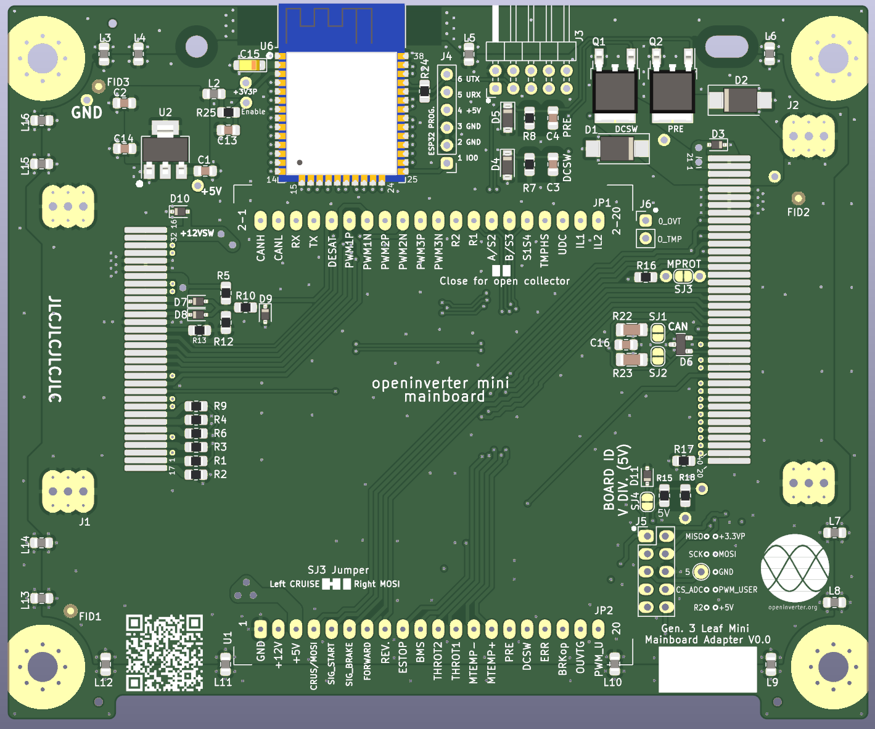Select the D2 diode component
The image size is (875, 729).
click(740, 100)
